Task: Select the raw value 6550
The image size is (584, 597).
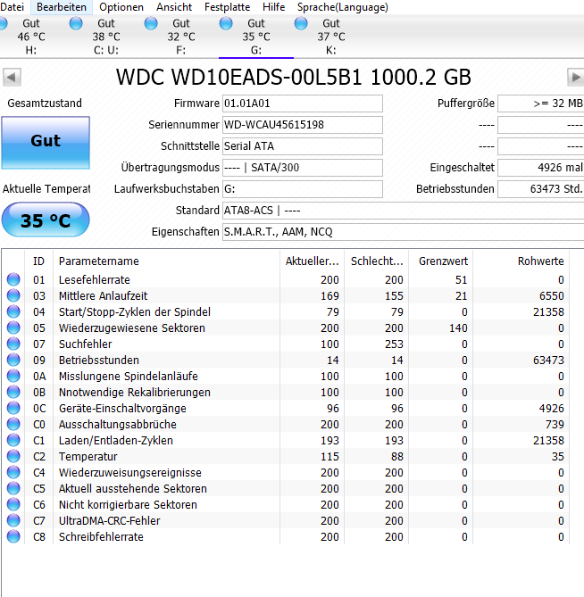Action: 552,296
